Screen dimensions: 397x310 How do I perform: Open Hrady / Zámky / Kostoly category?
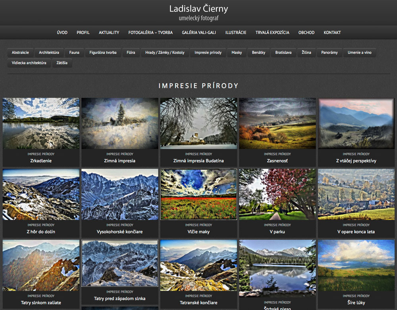[165, 52]
